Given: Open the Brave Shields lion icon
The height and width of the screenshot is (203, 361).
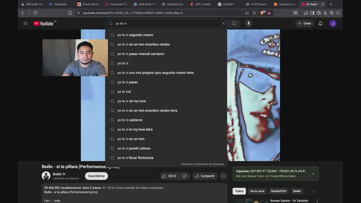Looking at the screenshot, I should pyautogui.click(x=263, y=13).
